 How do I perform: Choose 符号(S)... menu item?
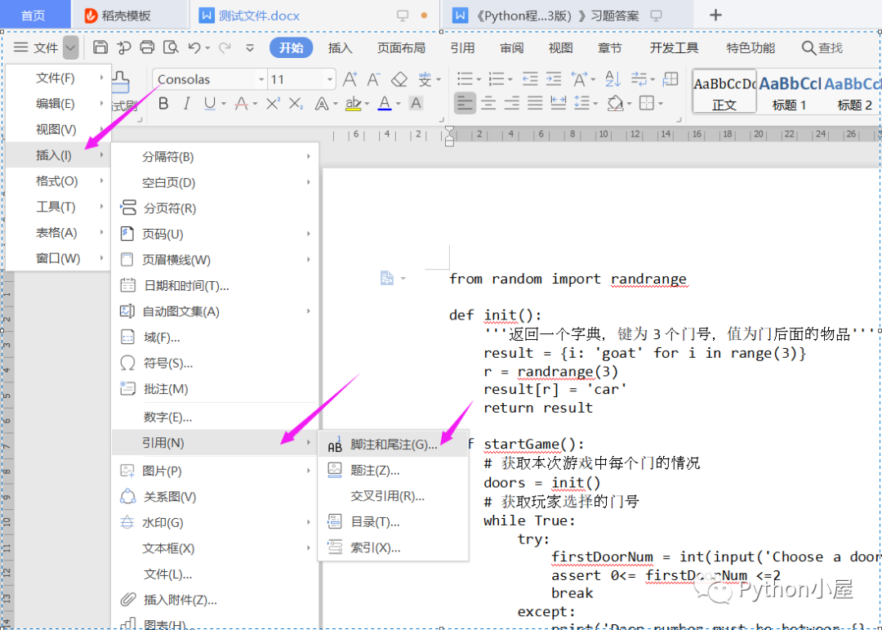[x=216, y=363]
